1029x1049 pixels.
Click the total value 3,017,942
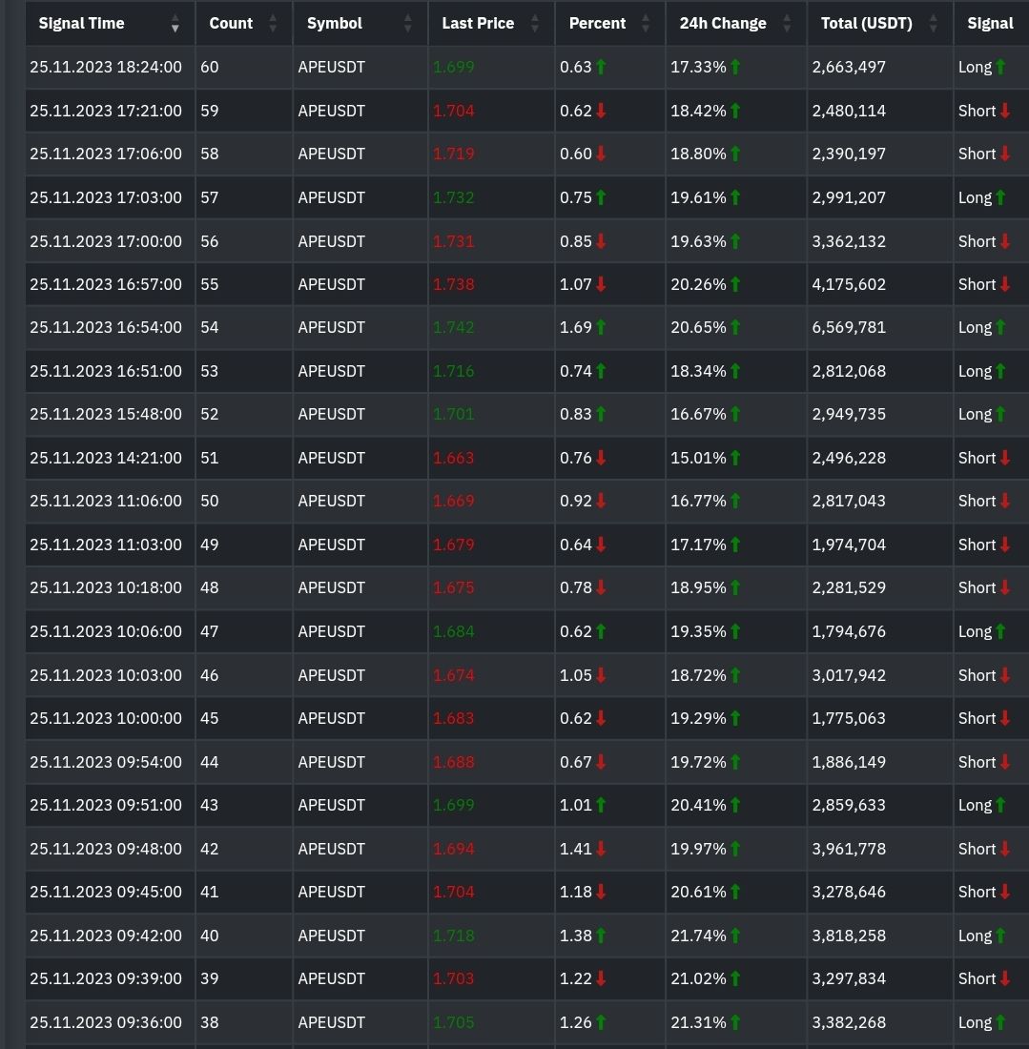tap(849, 675)
